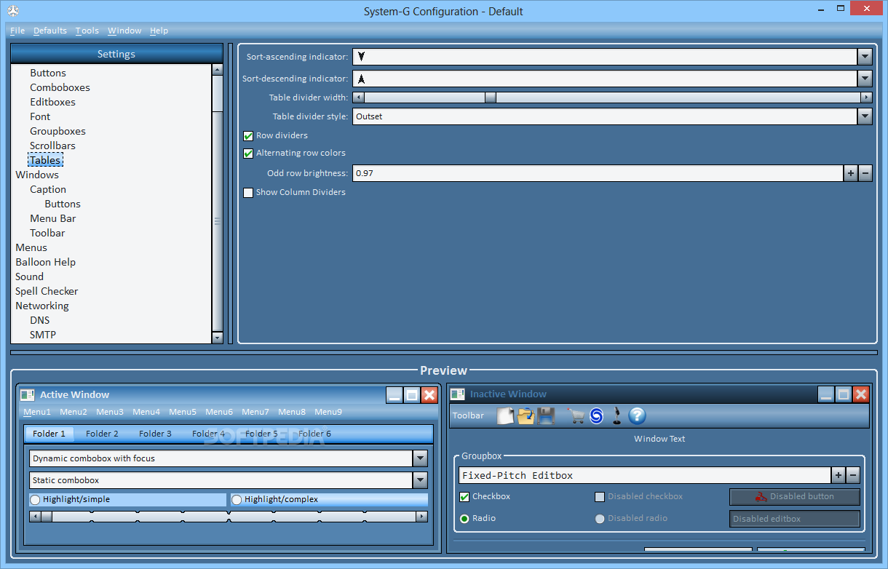Click the Disabled checkbox in Groupbox

[x=600, y=497]
